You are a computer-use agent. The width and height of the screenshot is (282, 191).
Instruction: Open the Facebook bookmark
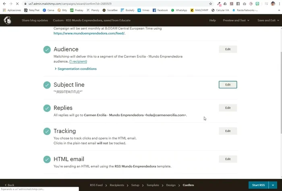(160, 10)
